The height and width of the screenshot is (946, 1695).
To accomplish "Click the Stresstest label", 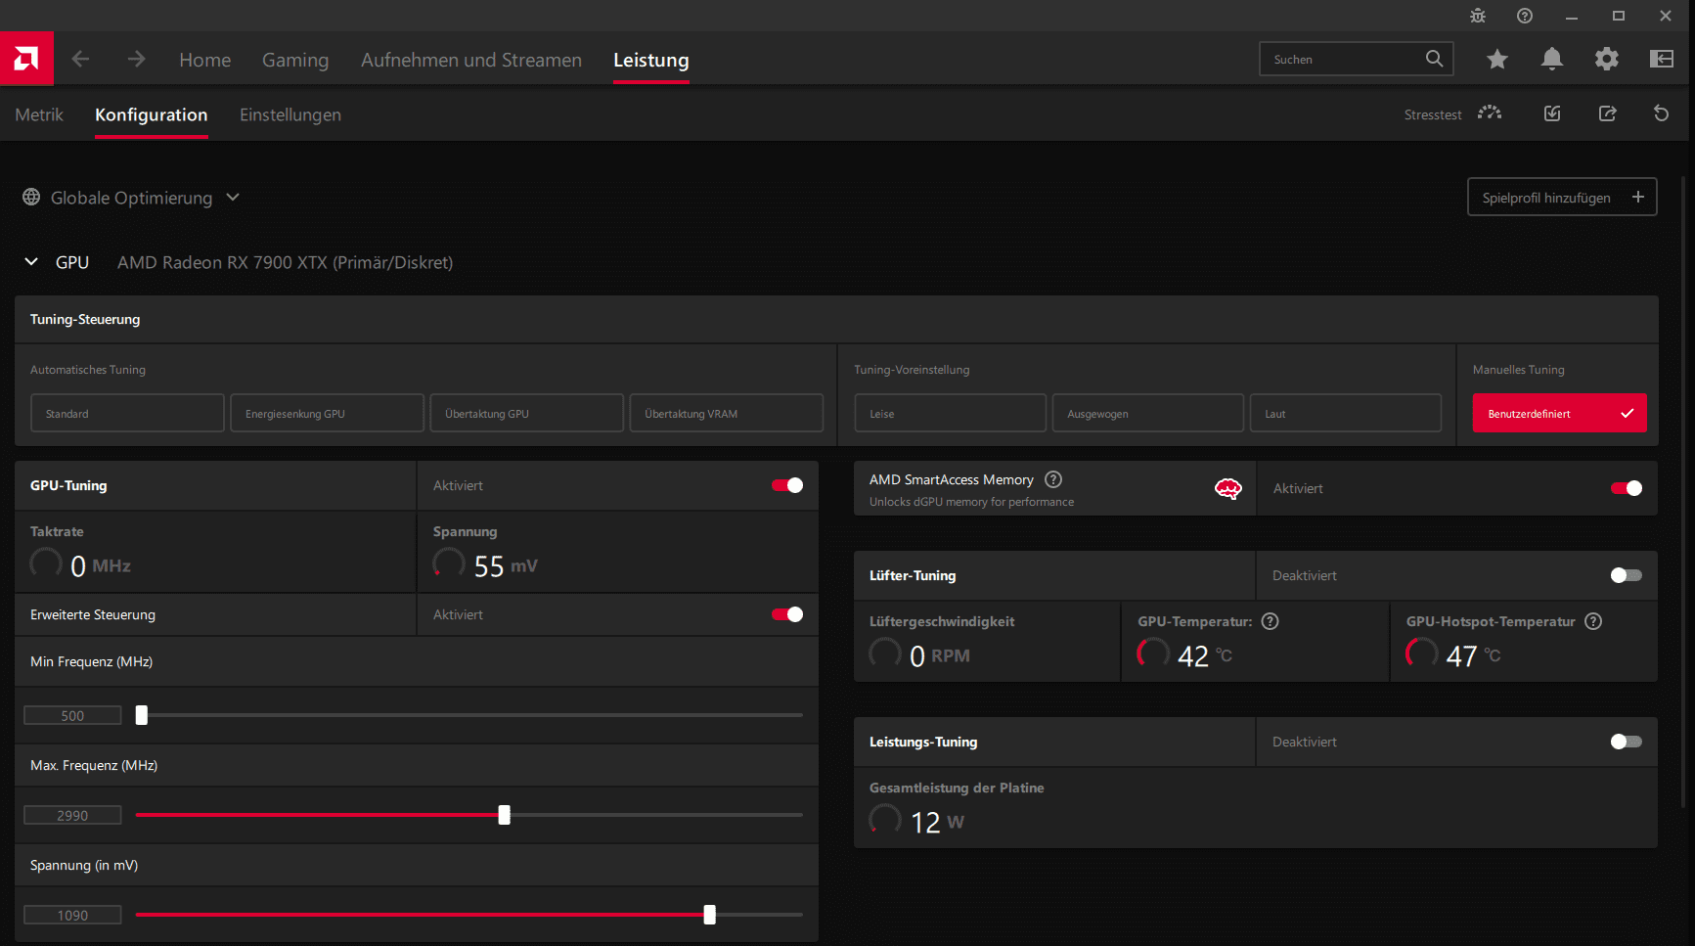I will (x=1433, y=114).
